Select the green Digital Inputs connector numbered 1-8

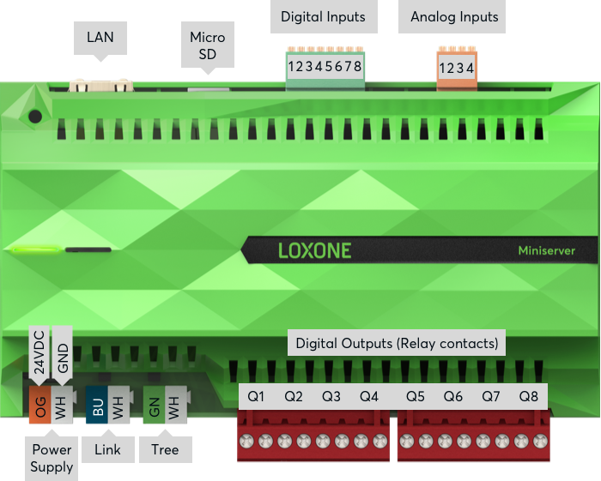325,69
